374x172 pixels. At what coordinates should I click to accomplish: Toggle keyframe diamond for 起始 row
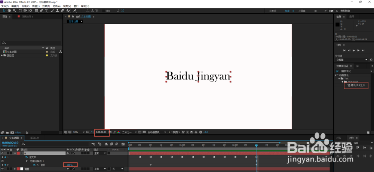5,165
